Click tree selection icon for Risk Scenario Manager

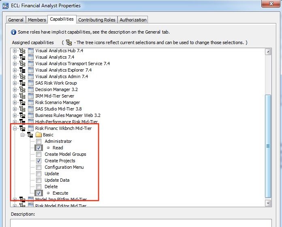[22, 102]
